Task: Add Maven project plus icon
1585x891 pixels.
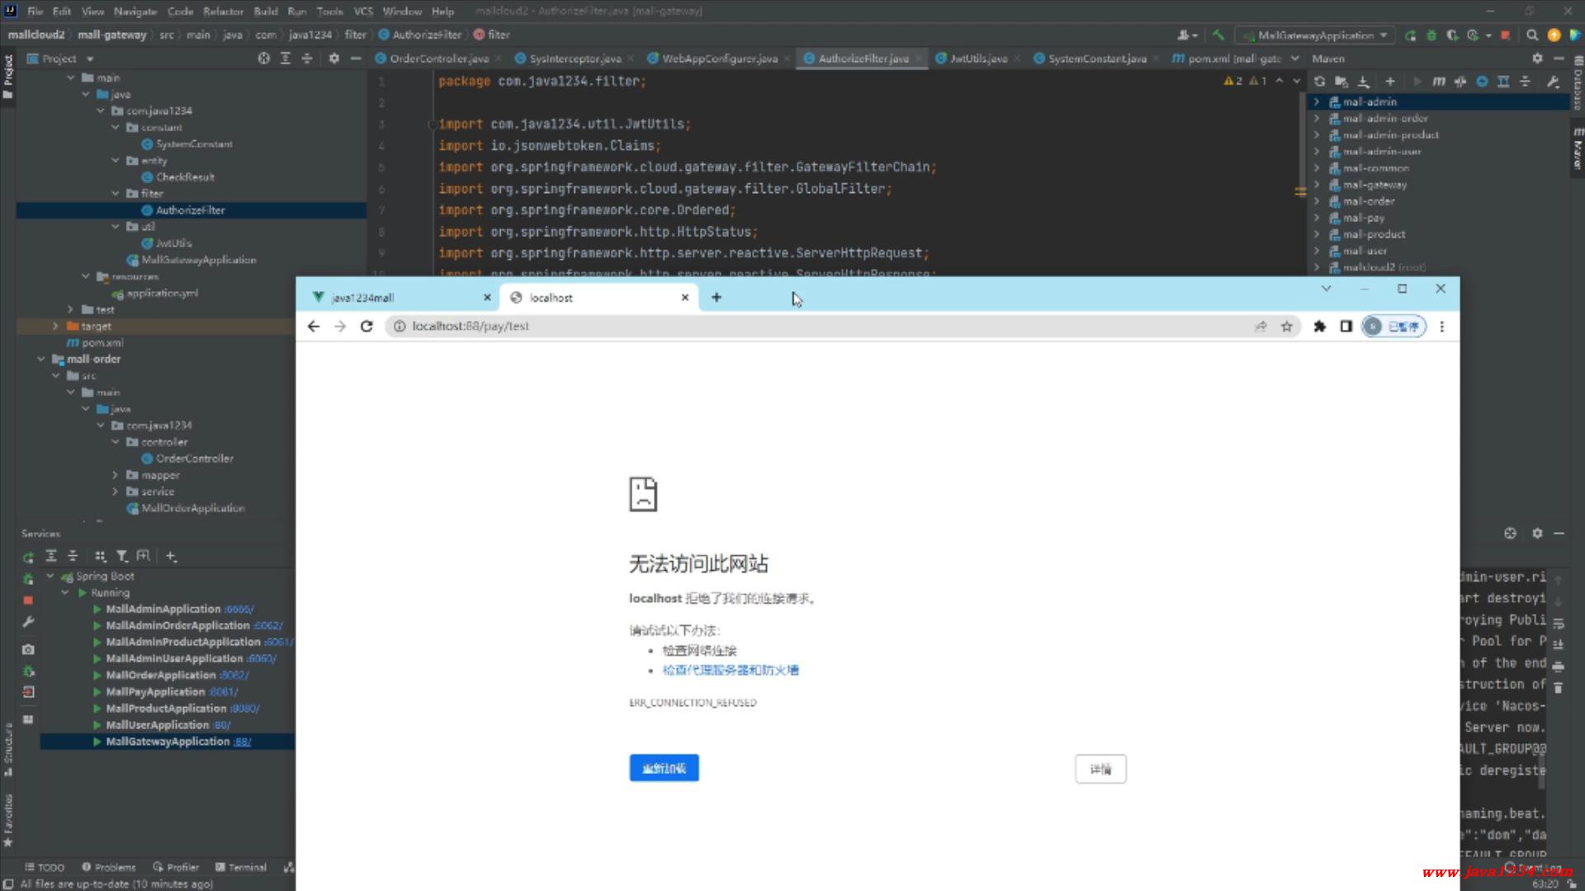Action: click(1390, 81)
